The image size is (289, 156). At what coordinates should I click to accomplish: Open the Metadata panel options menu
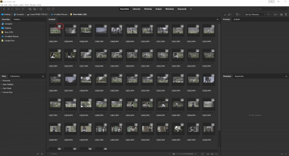click(x=286, y=76)
